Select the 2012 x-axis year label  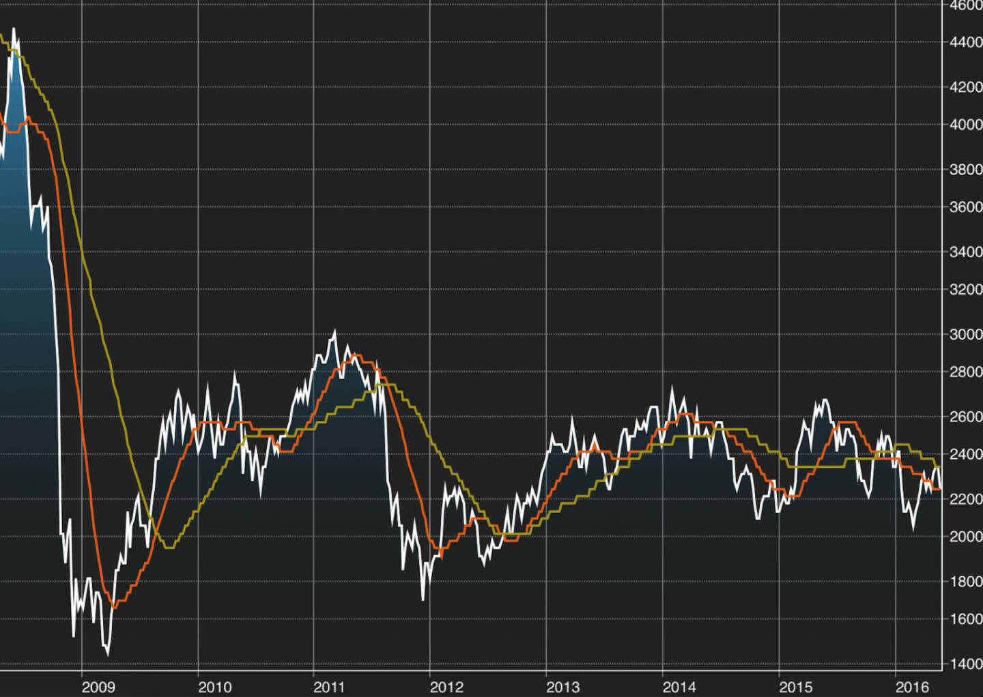[446, 687]
